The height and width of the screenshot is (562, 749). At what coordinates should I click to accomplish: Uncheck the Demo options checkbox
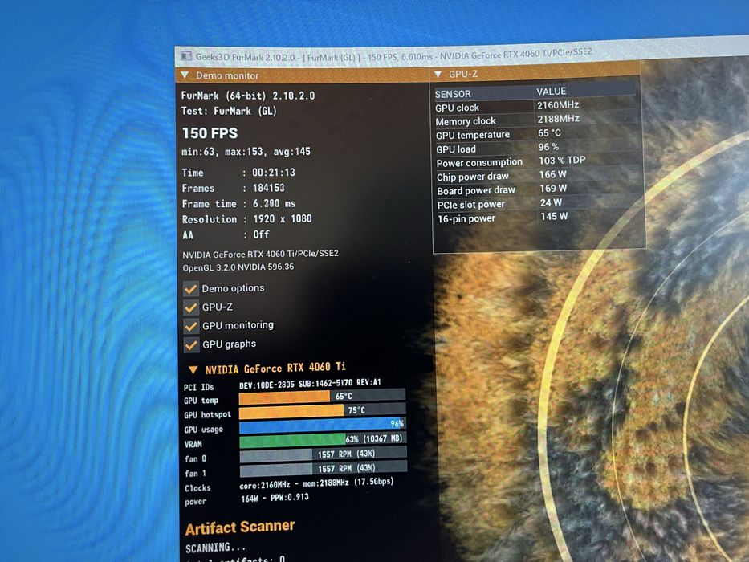point(191,289)
